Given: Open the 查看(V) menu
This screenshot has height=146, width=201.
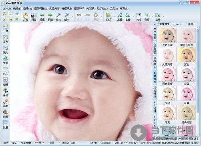Looking at the screenshot, I should [28, 8].
